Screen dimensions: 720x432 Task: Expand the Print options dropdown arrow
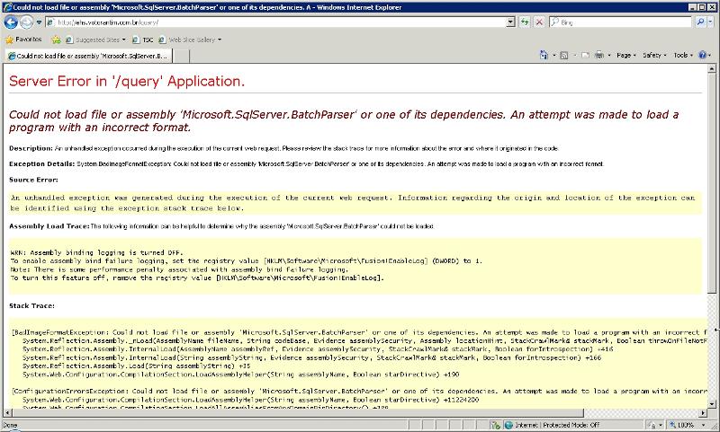(x=609, y=56)
